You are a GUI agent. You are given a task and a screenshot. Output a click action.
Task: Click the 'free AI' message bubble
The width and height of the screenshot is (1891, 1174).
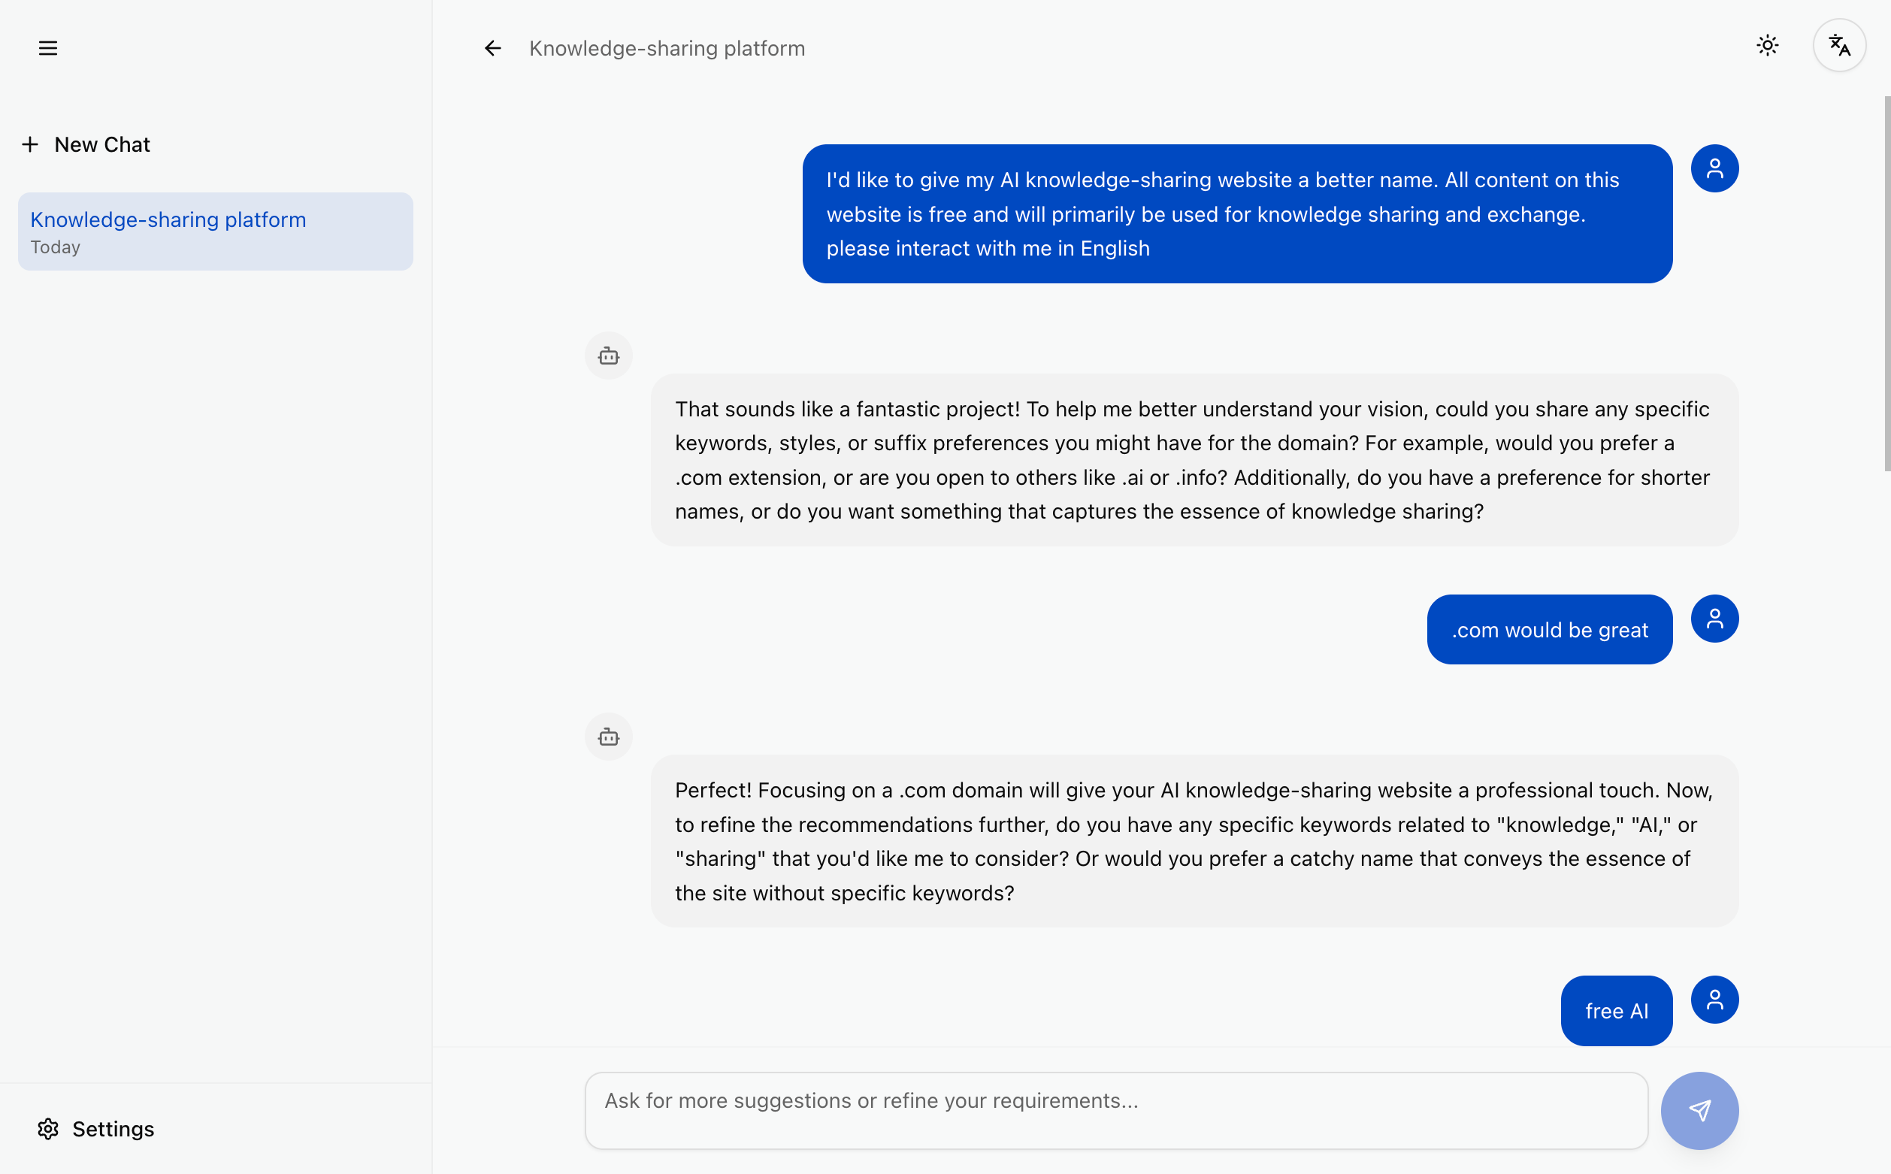tap(1616, 1010)
